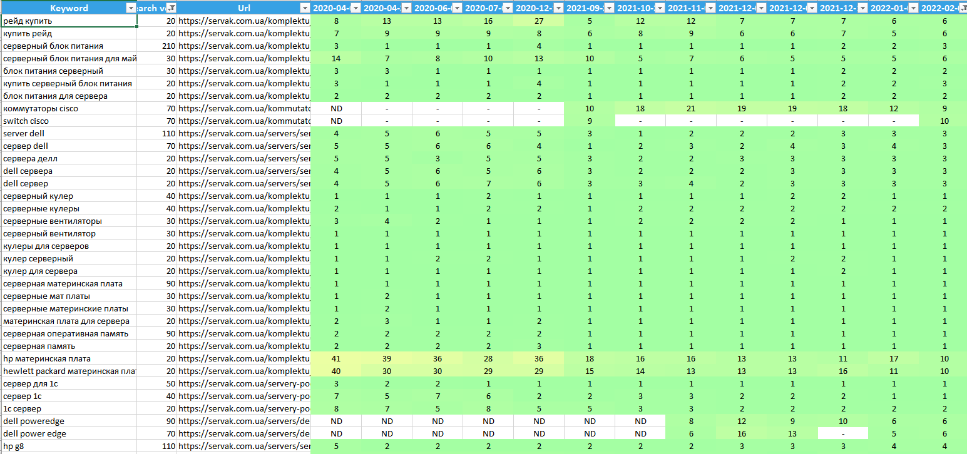967x454 pixels.
Task: Select the cell with value 27
Action: click(x=539, y=21)
